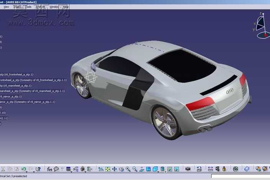Screen dimensions: 270x180
Task: Select tree row 'Symmetry of r8_frontwheel_a_stp.1.1'
Action: pos(33,80)
